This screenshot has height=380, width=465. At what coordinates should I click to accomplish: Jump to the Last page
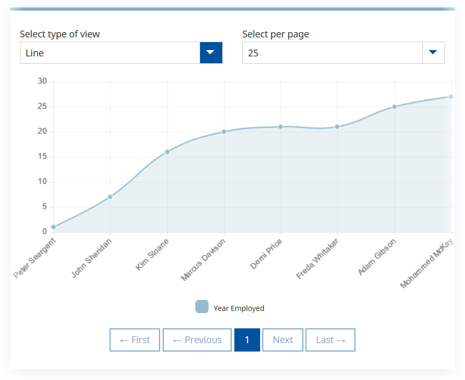330,340
